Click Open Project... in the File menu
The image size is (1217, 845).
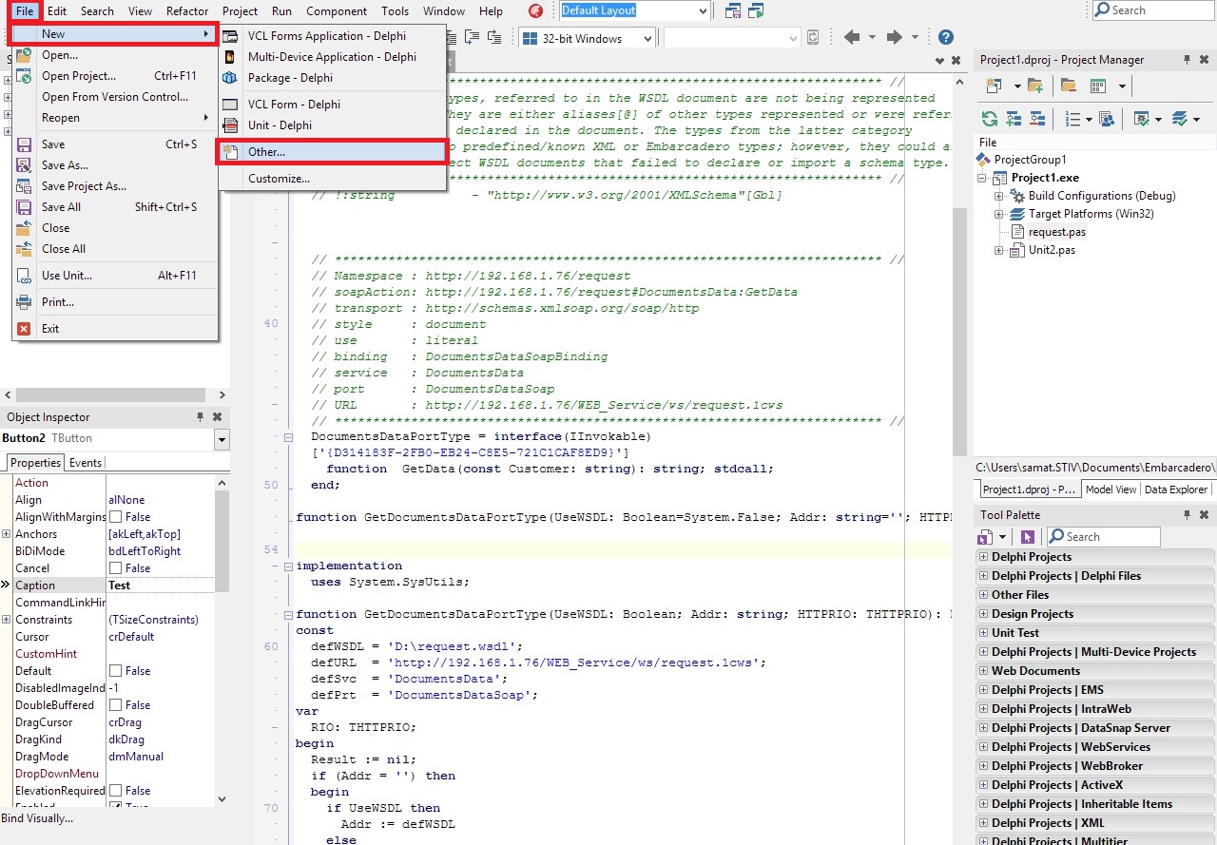point(116,76)
